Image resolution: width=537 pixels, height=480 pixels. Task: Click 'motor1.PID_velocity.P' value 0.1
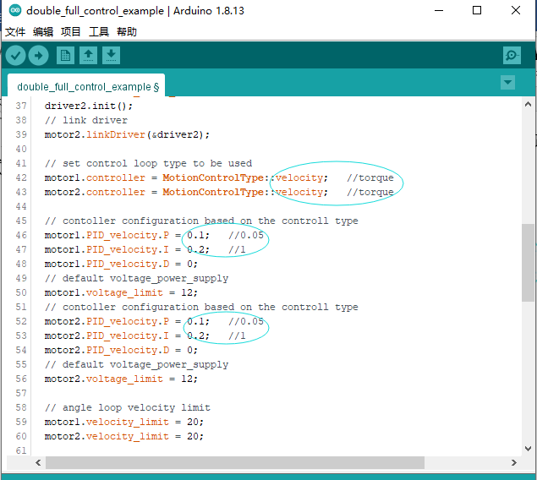195,235
